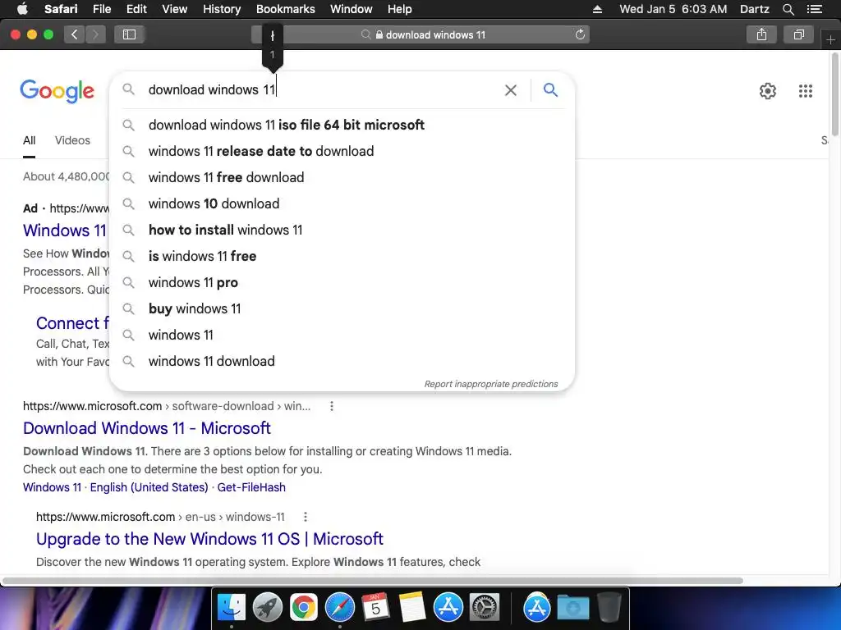Click the Safari forward navigation arrow
Image resolution: width=841 pixels, height=630 pixels.
point(95,34)
